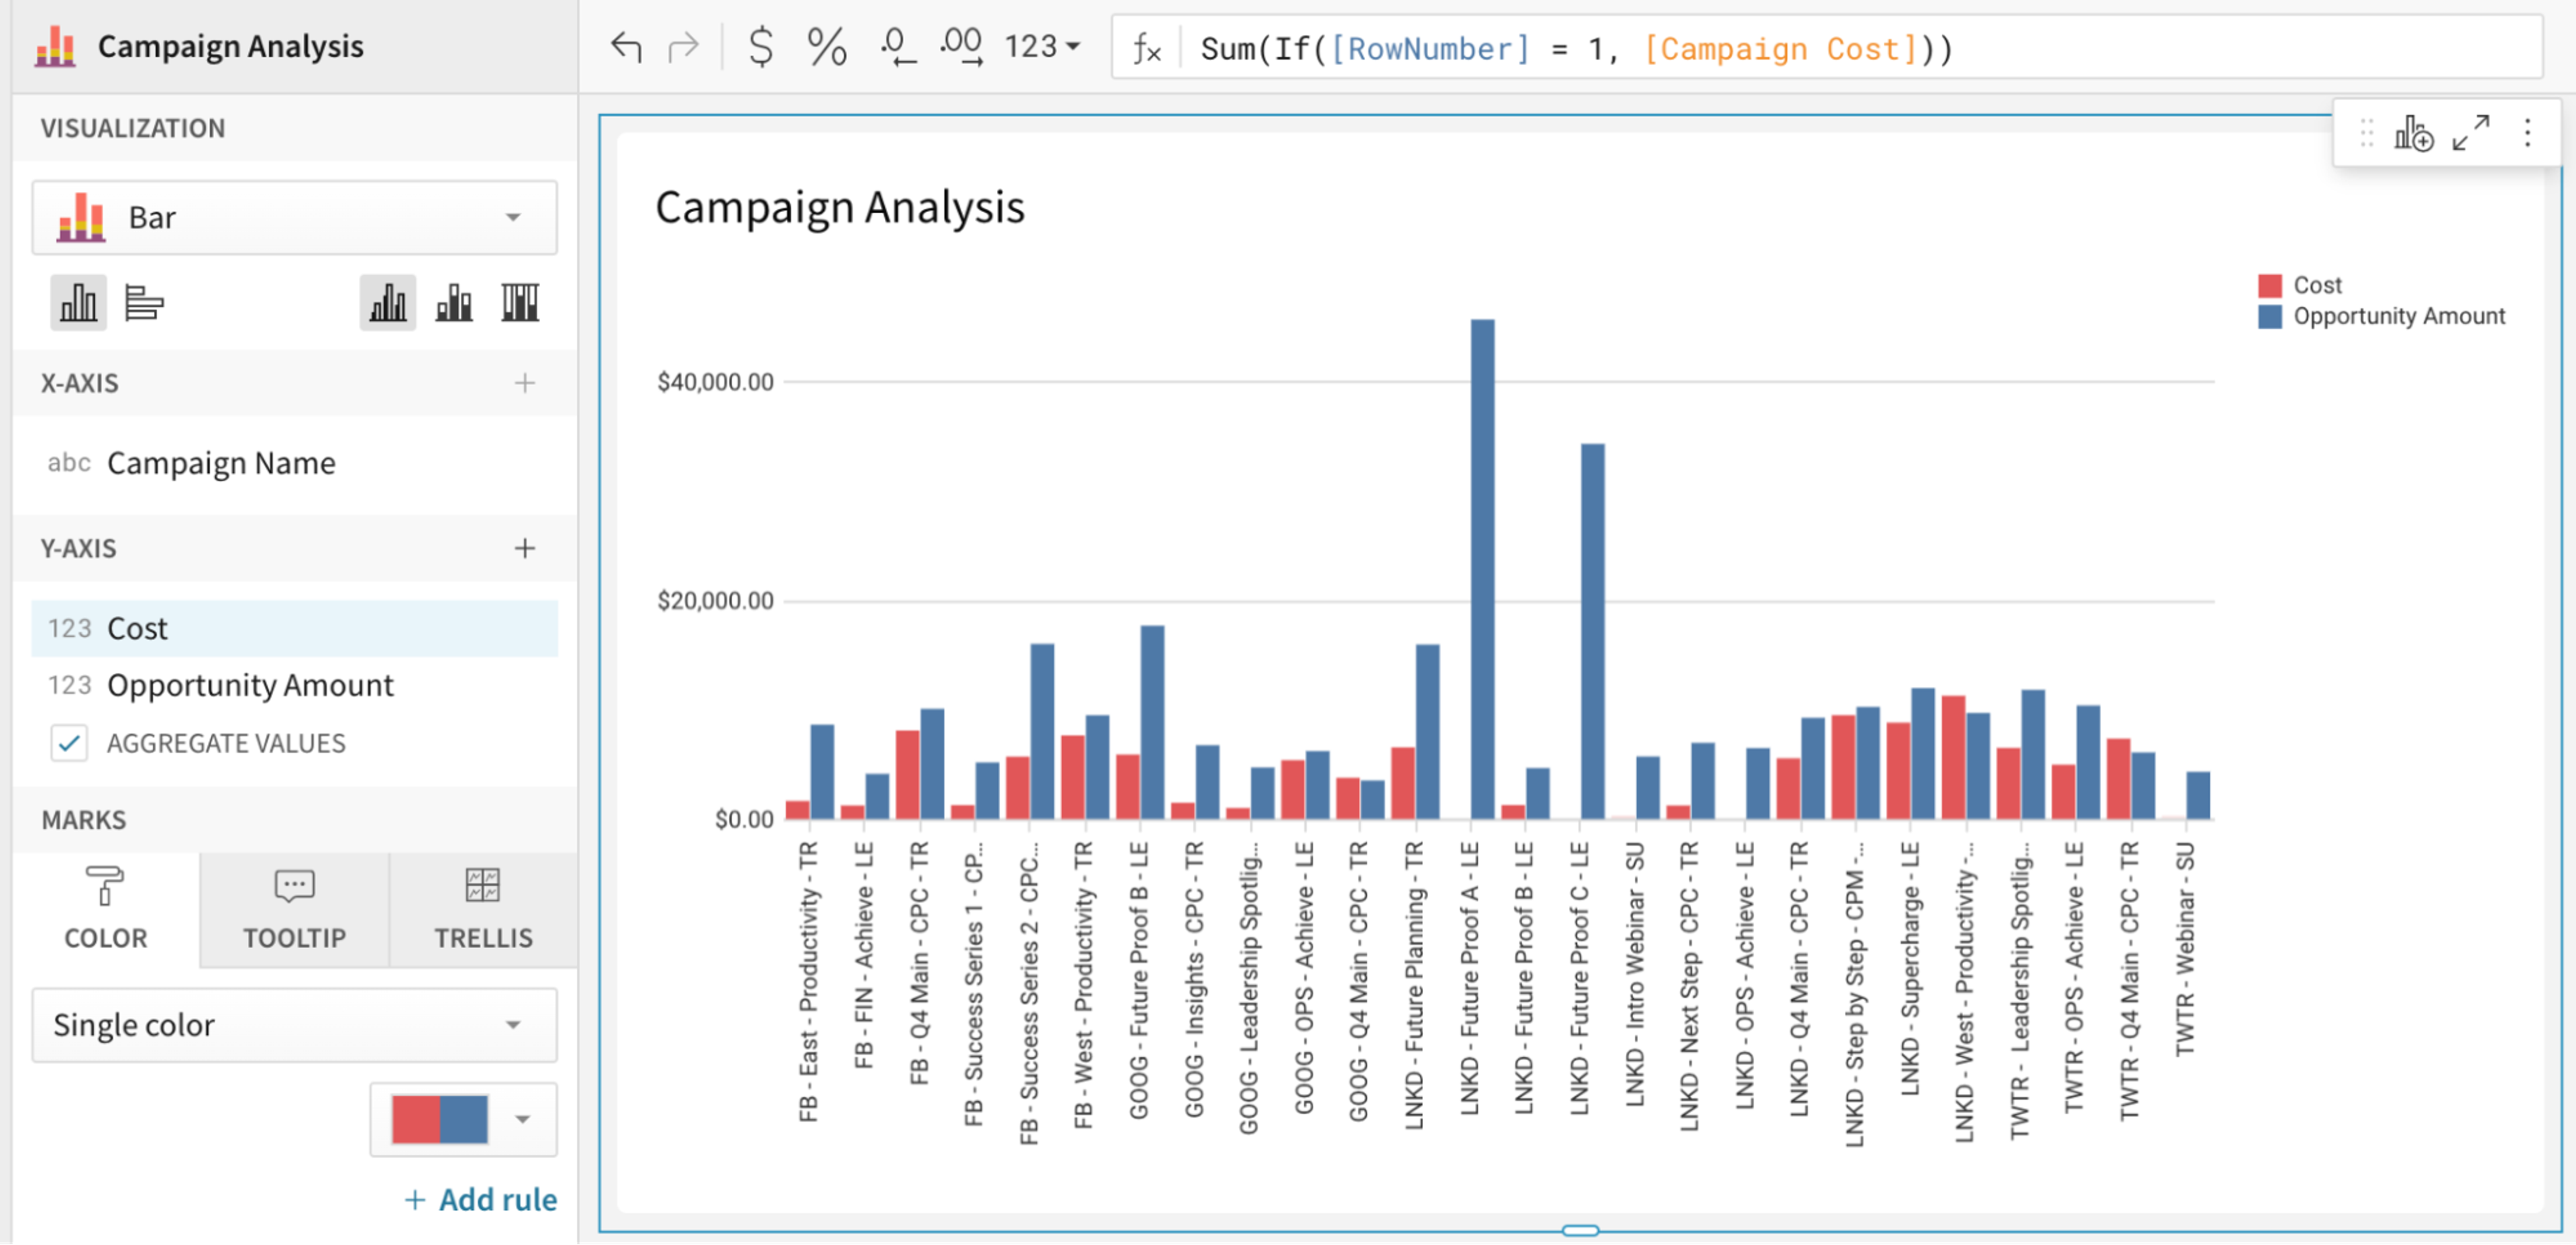2576x1245 pixels.
Task: Select stacked bars layout
Action: coord(454,302)
